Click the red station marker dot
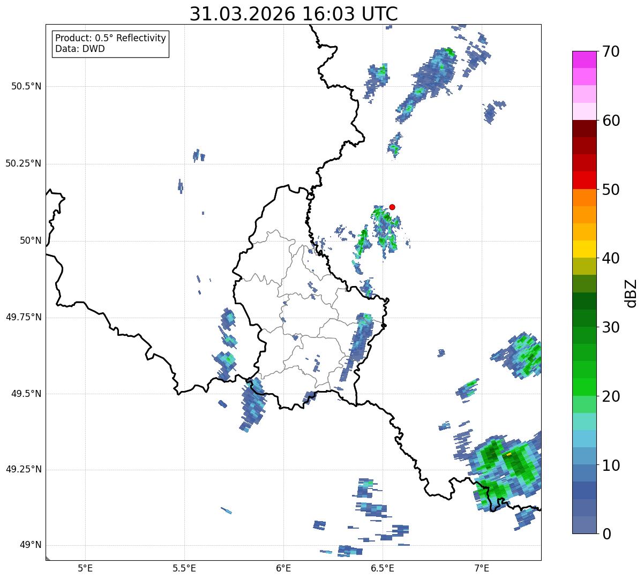The image size is (644, 579). (392, 207)
